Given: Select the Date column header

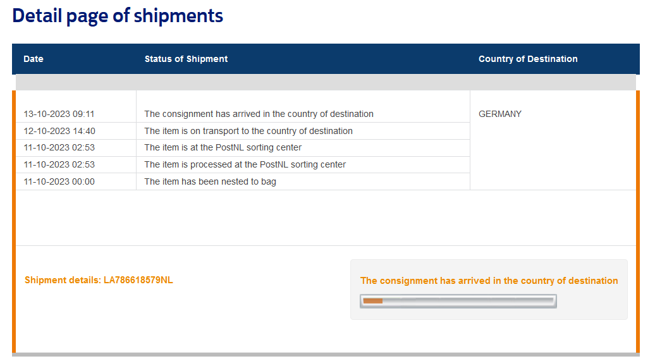Looking at the screenshot, I should point(34,59).
